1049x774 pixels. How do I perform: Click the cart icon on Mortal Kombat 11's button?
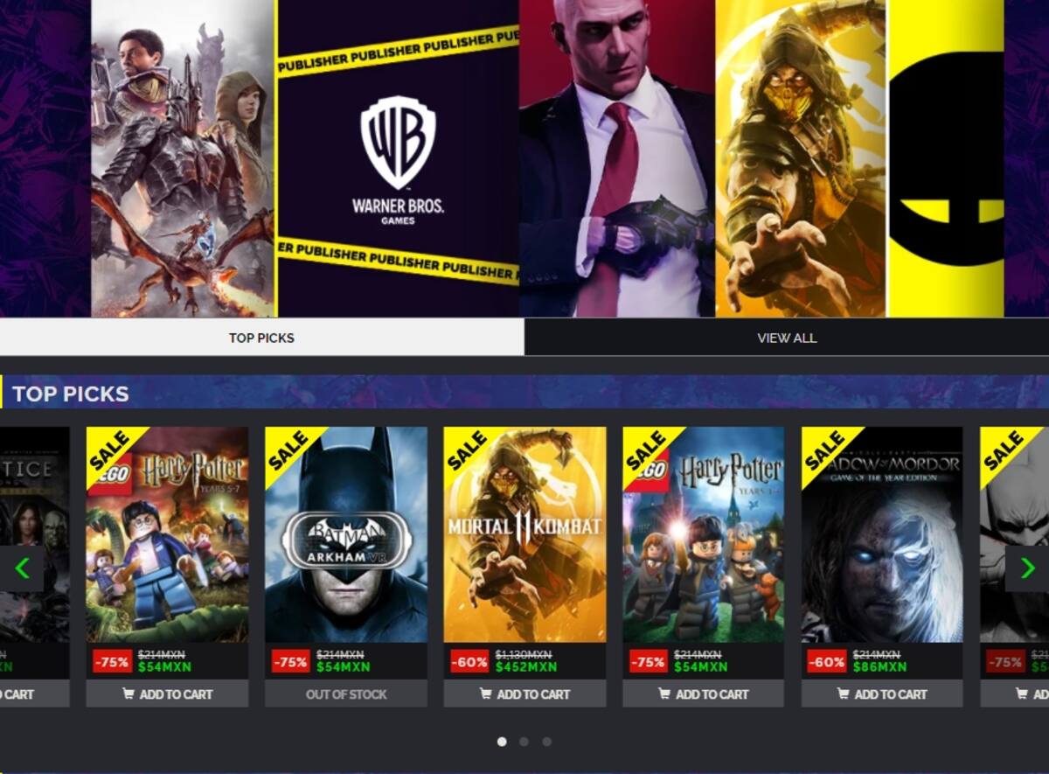pyautogui.click(x=485, y=694)
